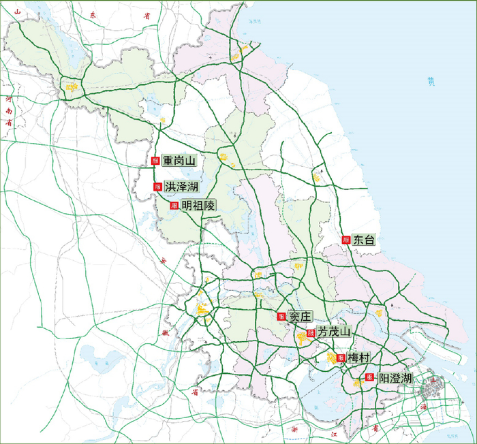
Task: Select the 芳茂山 label
Action: point(334,332)
